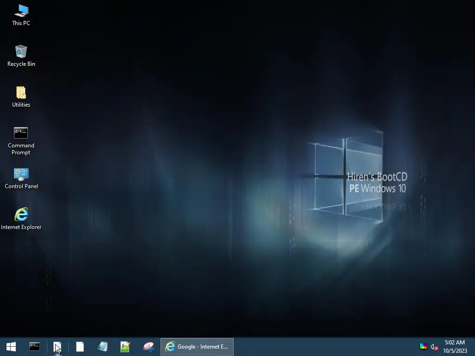Open the red-and-blue scissors taskbar icon
This screenshot has width=475, height=356.
coord(148,347)
